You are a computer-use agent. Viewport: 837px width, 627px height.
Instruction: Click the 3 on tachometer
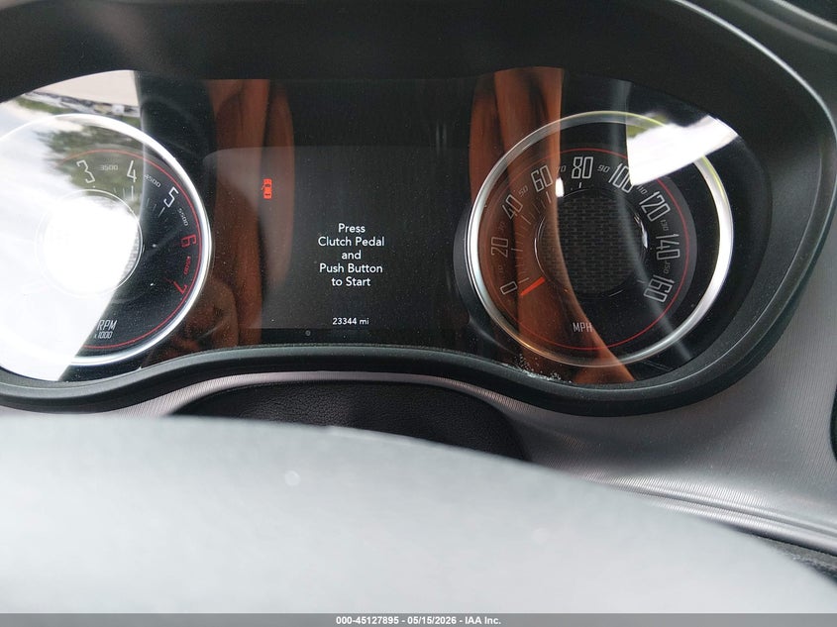[x=85, y=171]
